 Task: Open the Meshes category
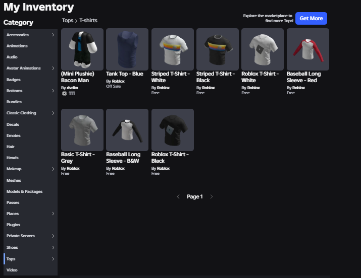point(14,180)
